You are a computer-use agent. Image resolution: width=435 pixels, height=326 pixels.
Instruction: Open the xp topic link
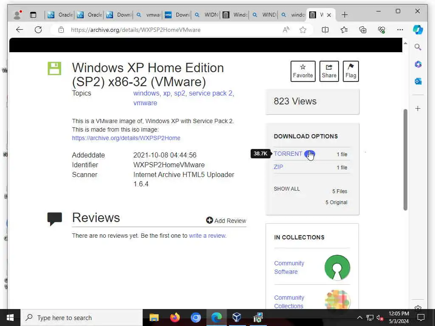[x=167, y=93]
